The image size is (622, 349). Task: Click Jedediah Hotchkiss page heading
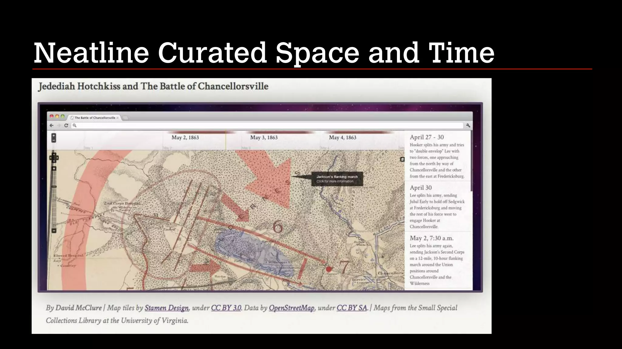pyautogui.click(x=153, y=86)
